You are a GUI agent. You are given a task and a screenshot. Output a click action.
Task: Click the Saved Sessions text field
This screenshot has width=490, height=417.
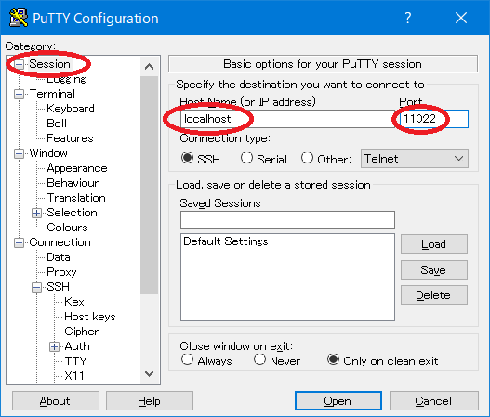coord(287,220)
